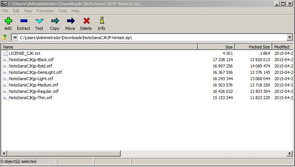Click the green Add toolbar icon
Screen dimensions: 295x167
tap(8, 21)
